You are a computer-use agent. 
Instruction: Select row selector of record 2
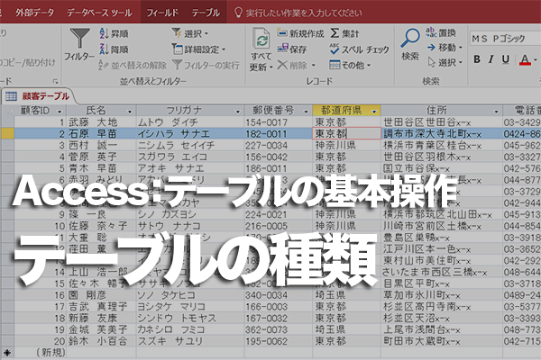click(x=7, y=134)
